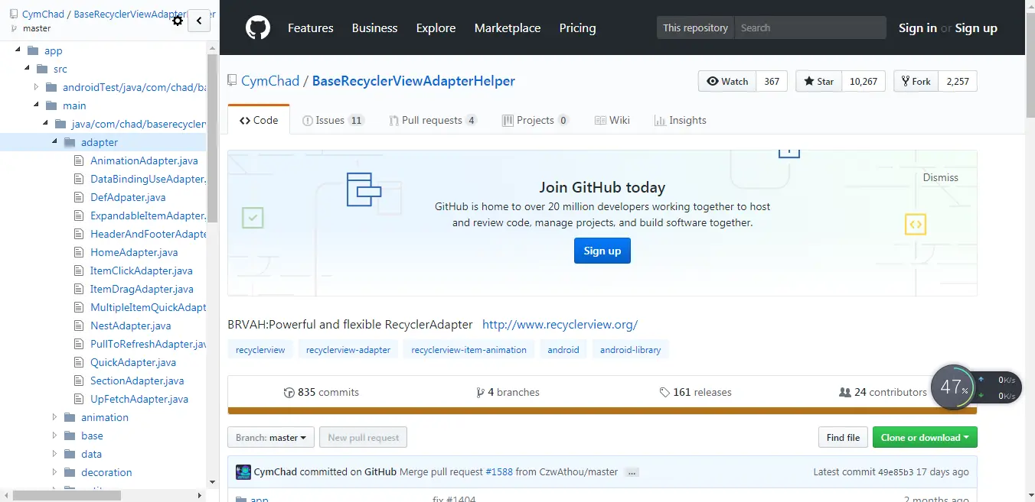
Task: Click the android-library topic tag
Action: (631, 350)
